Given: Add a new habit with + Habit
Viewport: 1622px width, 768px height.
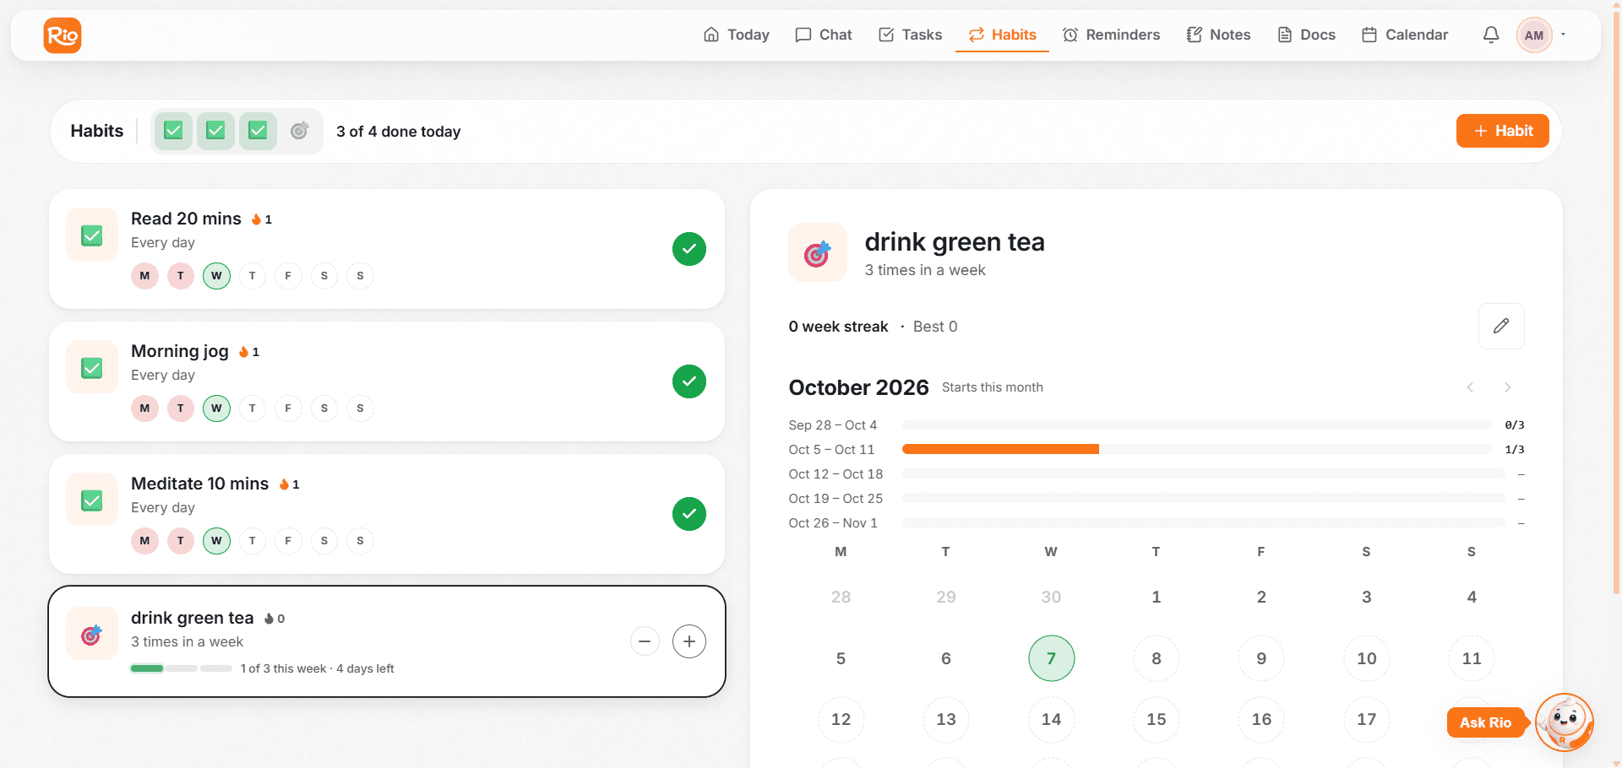Looking at the screenshot, I should [x=1503, y=131].
